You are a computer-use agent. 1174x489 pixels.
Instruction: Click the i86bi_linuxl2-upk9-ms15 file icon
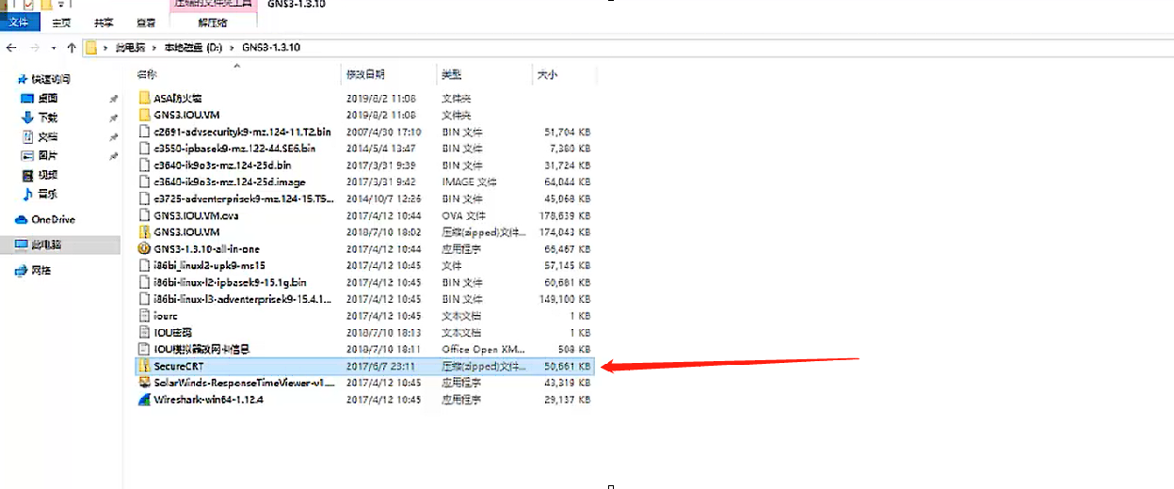click(144, 265)
